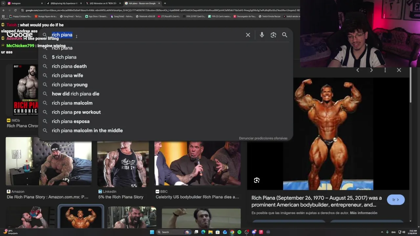The height and width of the screenshot is (236, 420).
Task: Close the image preview panel
Action: 399,70
